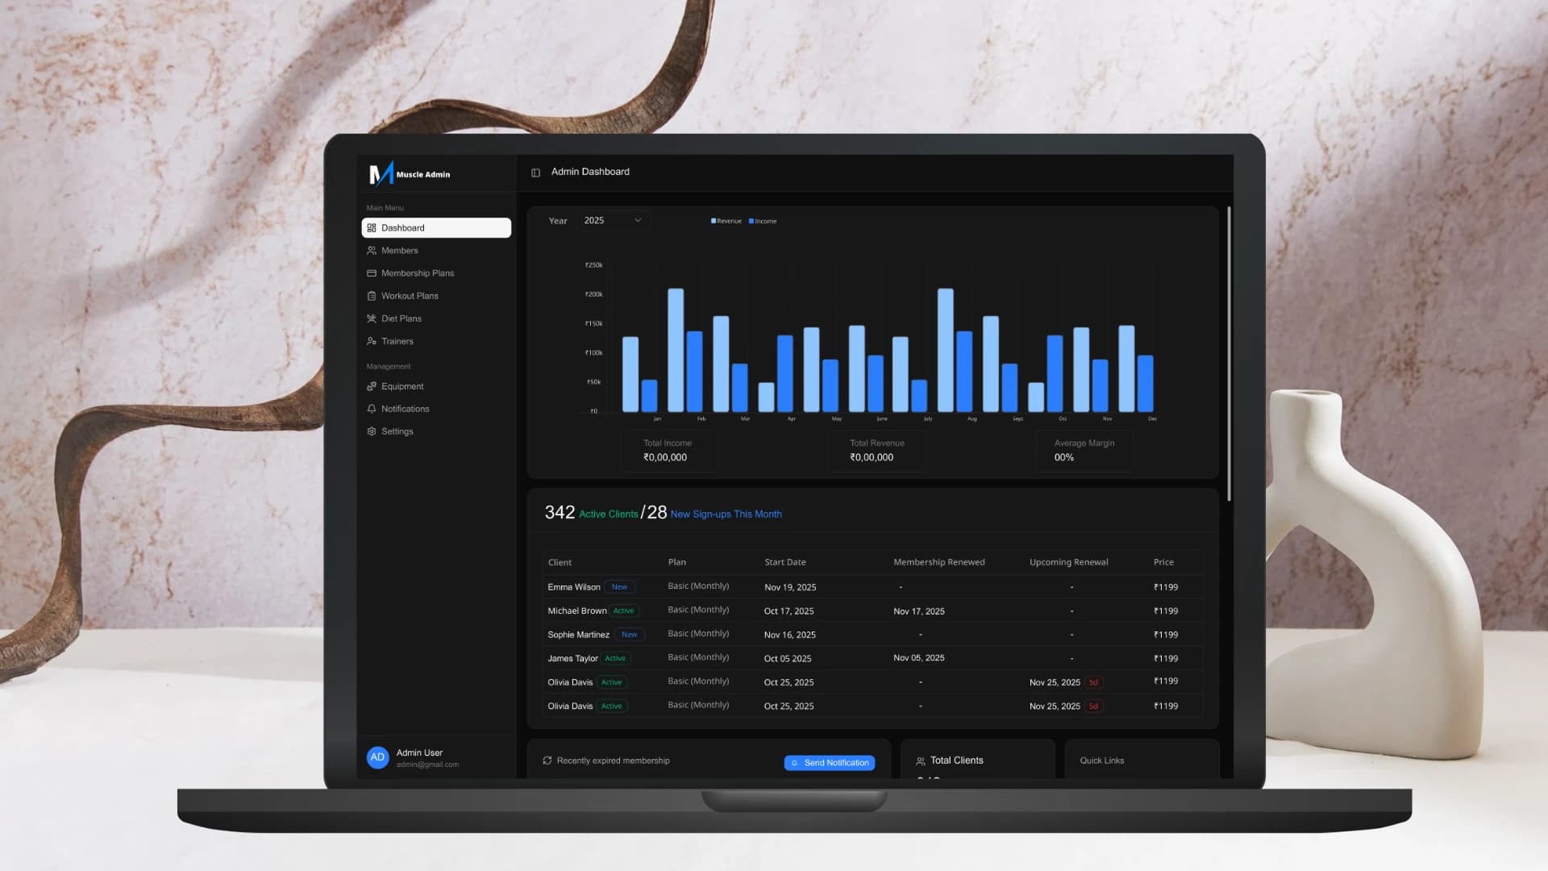1548x871 pixels.
Task: Select the Total Income card
Action: (669, 451)
